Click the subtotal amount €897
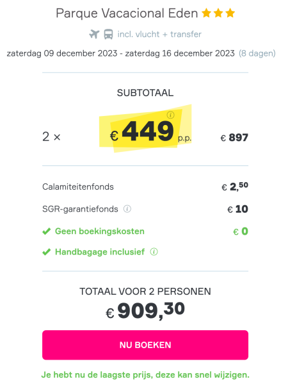 tap(234, 137)
